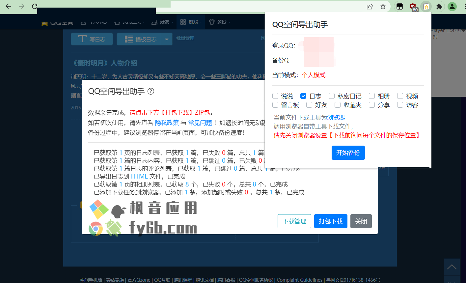
Task: Toggle the QQ空间导出助手 extension icon
Action: [426, 7]
